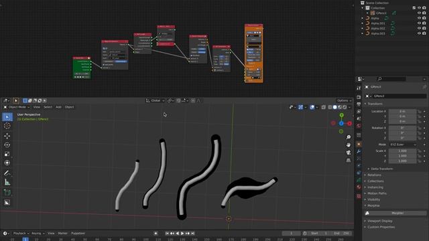429x241 pixels.
Task: Open the Select menu in 3D viewport
Action: (48, 107)
